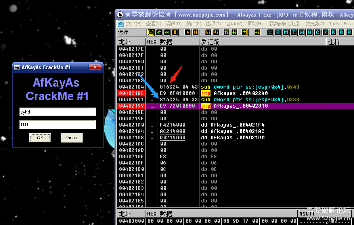Image resolution: width=354 pixels, height=225 pixels.
Task: Click the Run (play) toolbar icon
Action: click(187, 32)
